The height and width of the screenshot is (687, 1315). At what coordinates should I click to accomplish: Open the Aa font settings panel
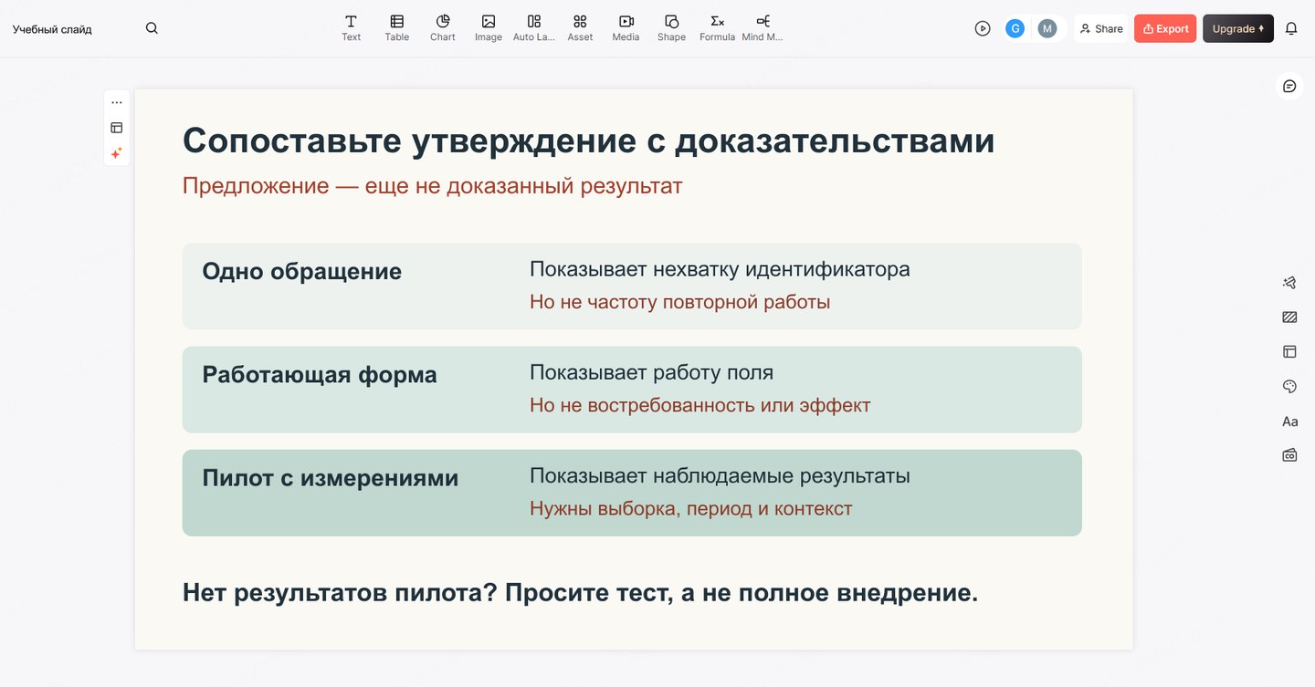point(1289,422)
